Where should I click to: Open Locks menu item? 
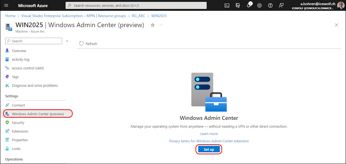[16, 149]
